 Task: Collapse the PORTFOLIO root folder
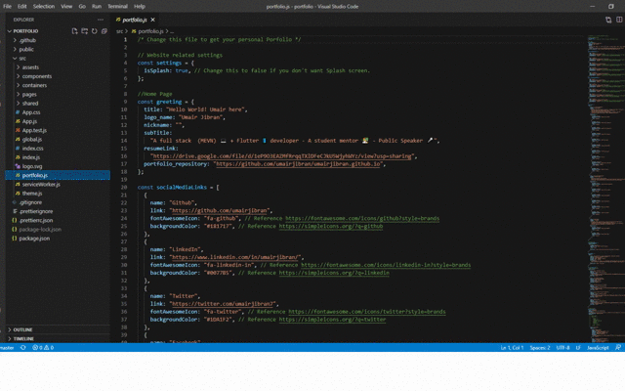pyautogui.click(x=25, y=31)
